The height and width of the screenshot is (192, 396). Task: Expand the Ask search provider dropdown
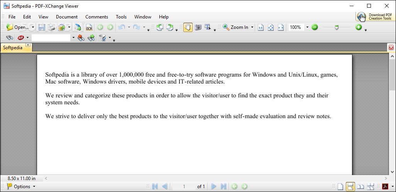[27, 38]
